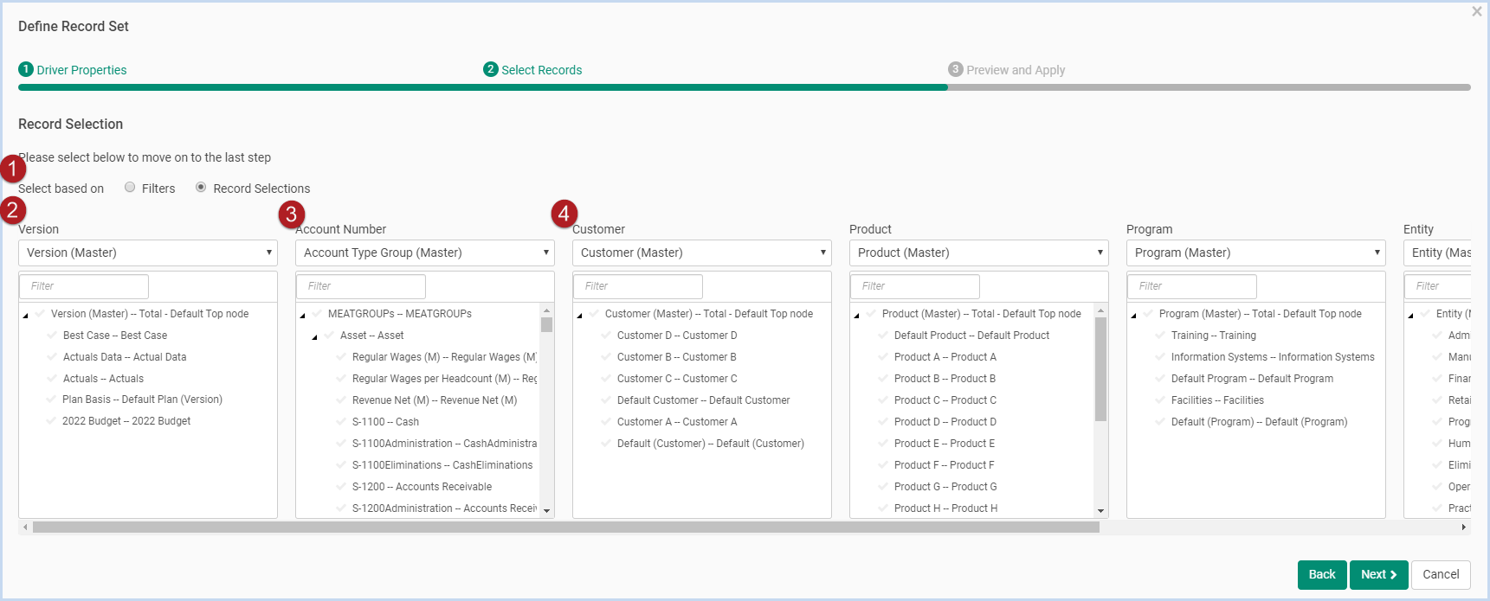Click the Version filter input field
The height and width of the screenshot is (601, 1490).
click(86, 286)
